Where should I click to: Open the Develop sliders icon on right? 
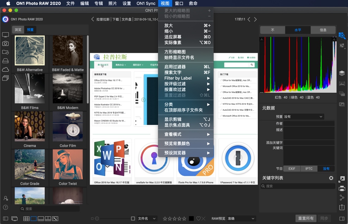pos(342,46)
